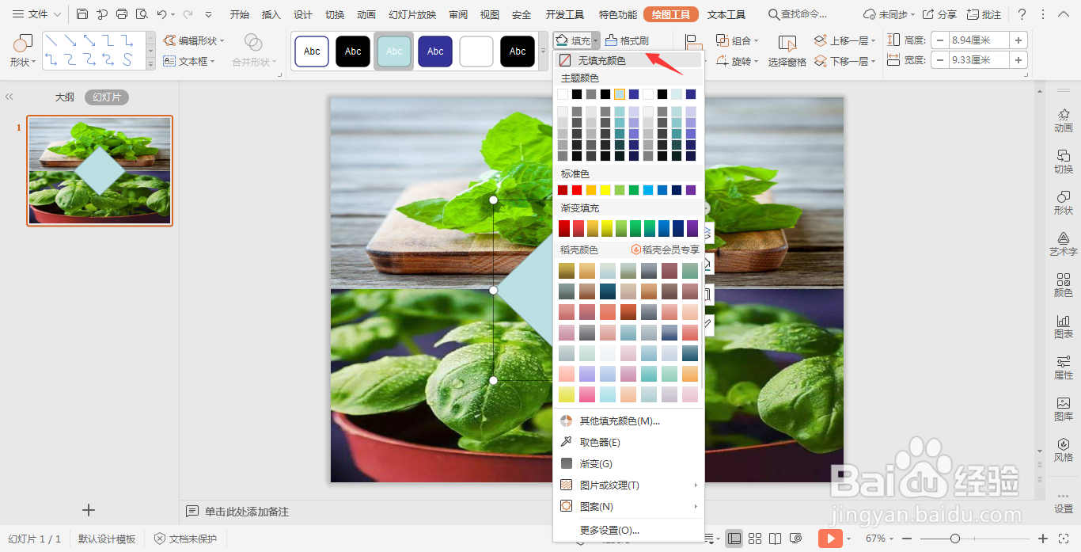
Task: Click Edit Shape (编辑形状)
Action: pos(194,40)
